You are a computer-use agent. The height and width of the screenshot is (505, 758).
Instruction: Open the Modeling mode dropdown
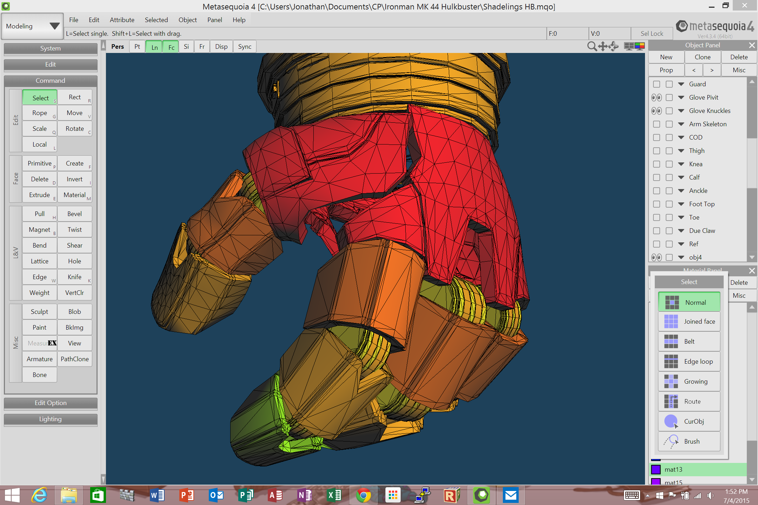click(x=32, y=26)
